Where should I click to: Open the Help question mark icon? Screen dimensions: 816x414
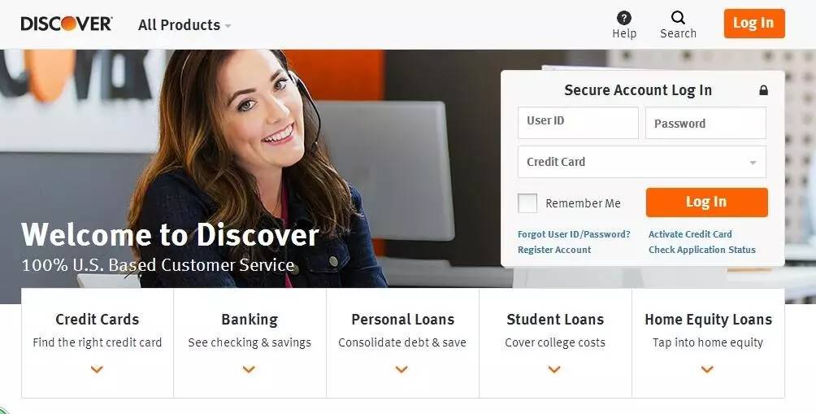click(624, 18)
